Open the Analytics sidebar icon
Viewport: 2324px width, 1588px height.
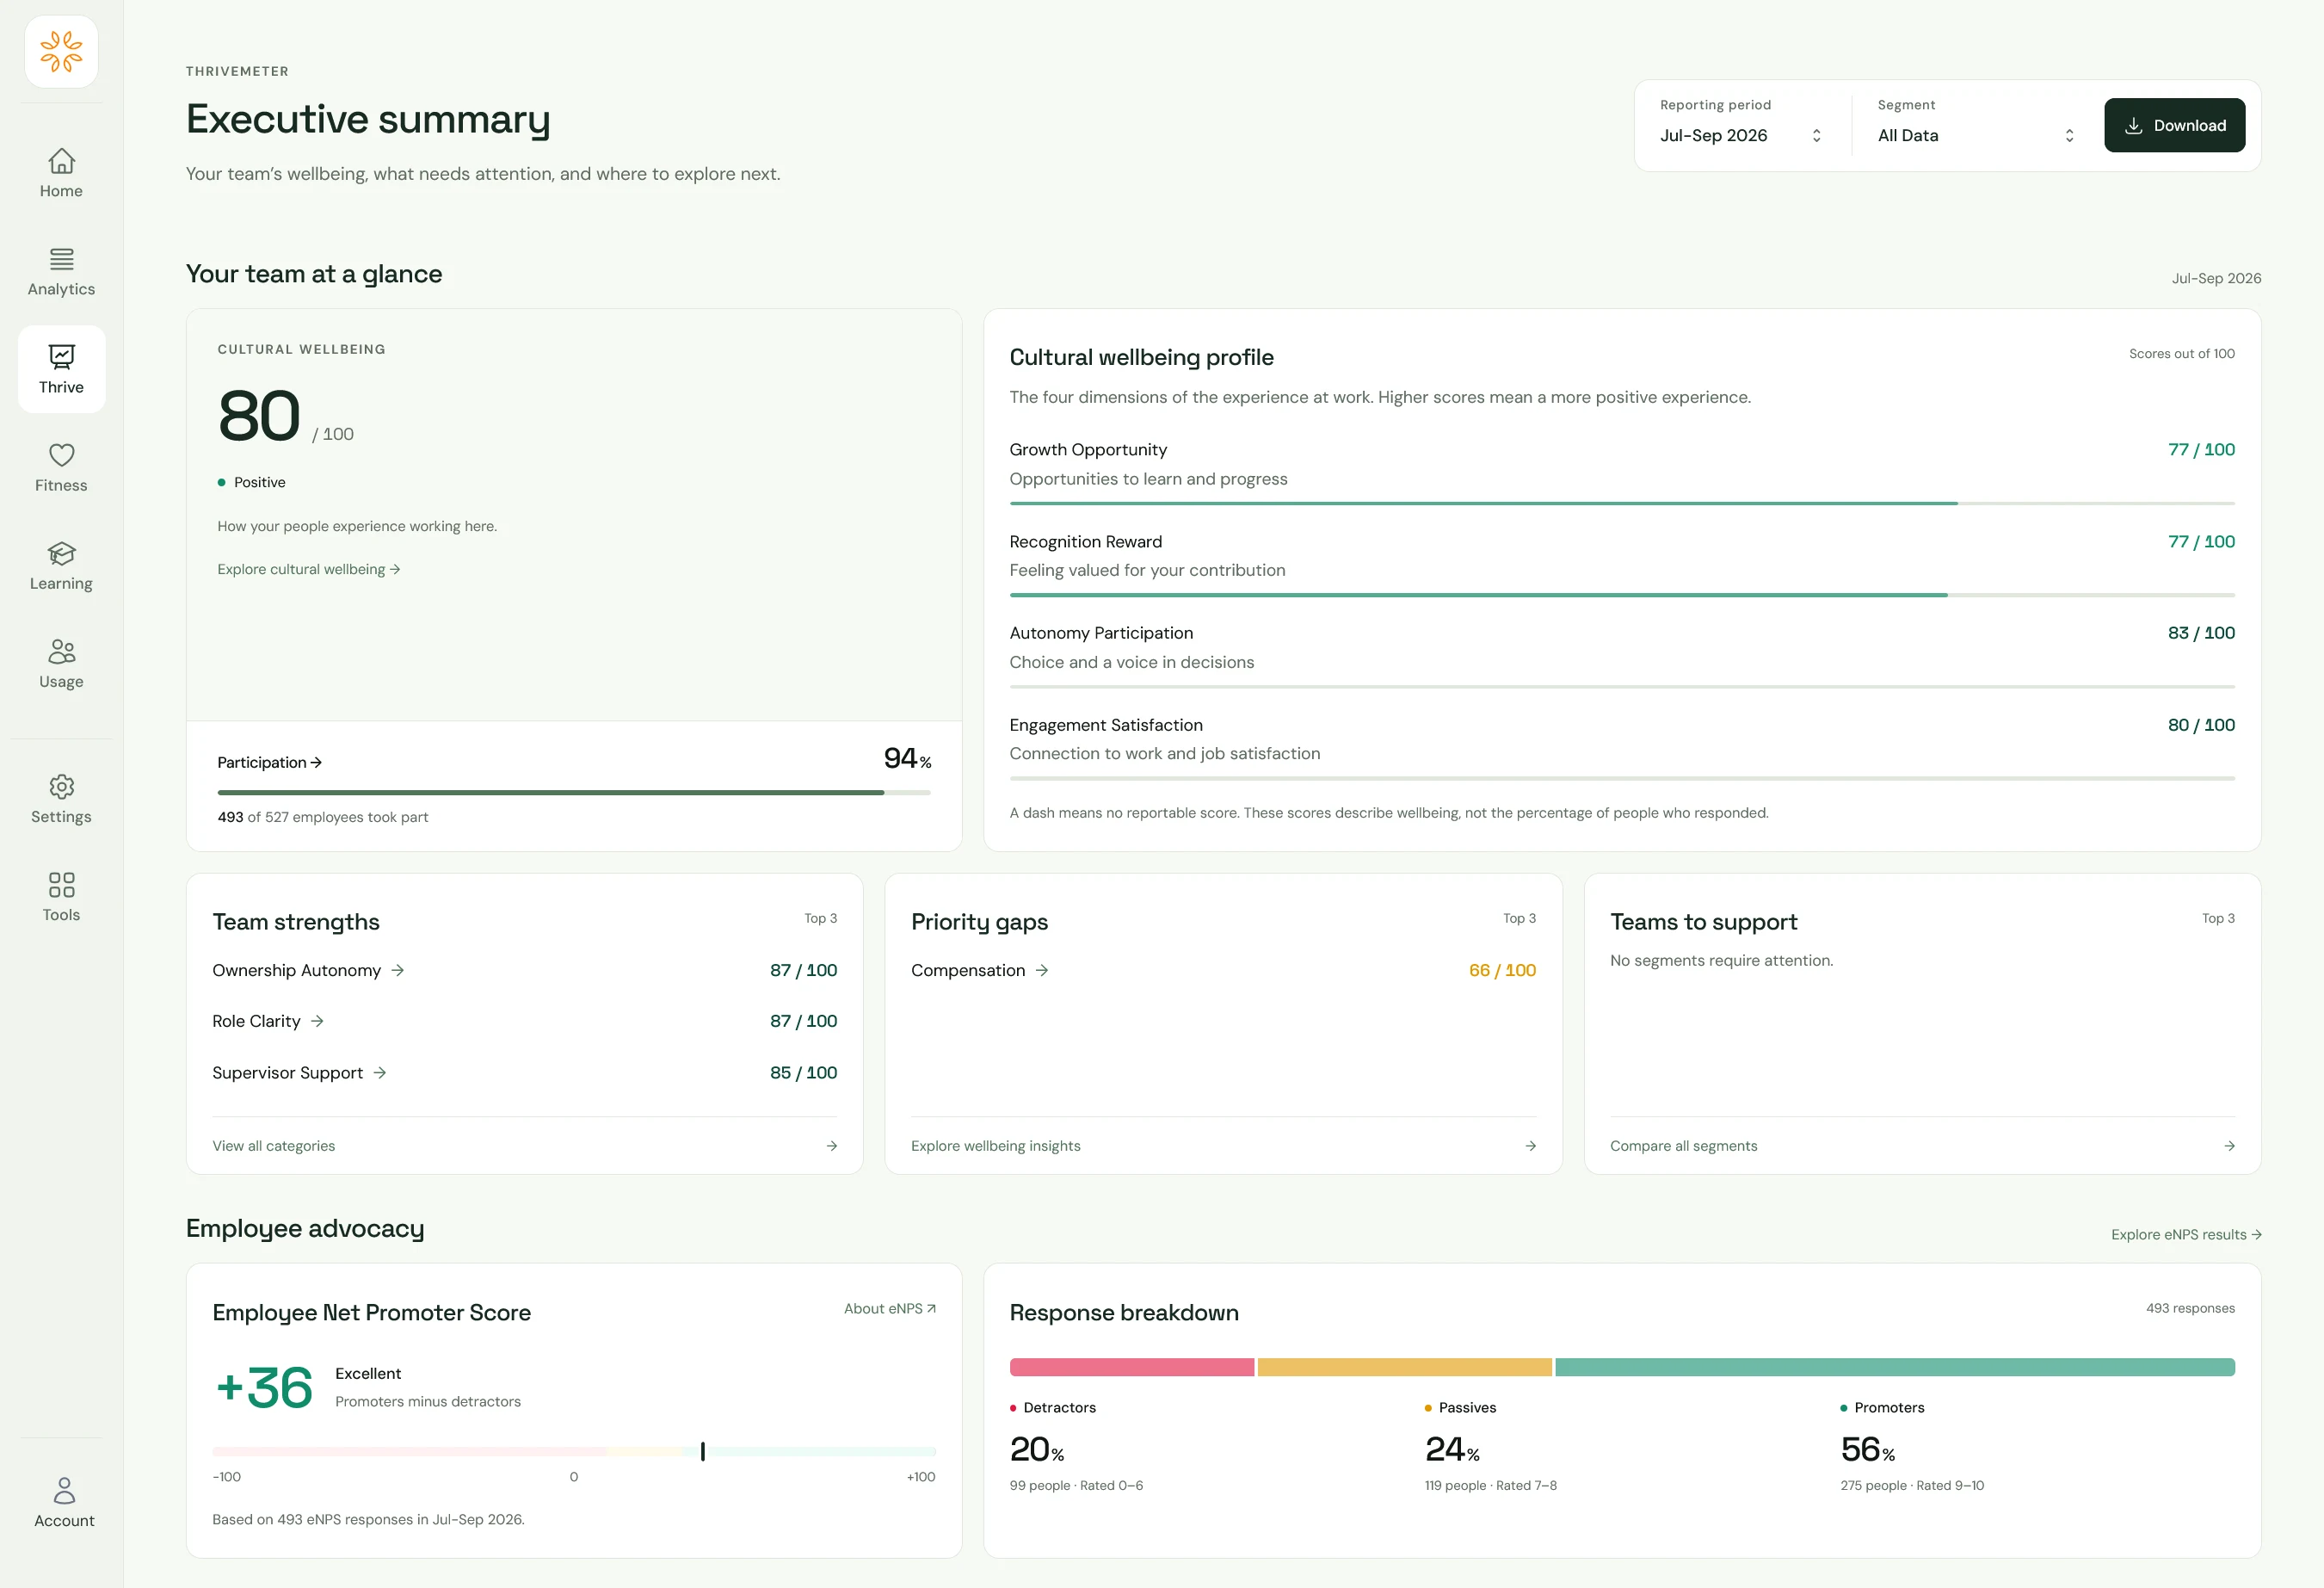(61, 271)
